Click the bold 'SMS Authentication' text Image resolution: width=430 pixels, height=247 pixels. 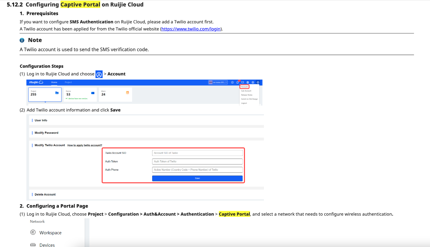(x=91, y=22)
